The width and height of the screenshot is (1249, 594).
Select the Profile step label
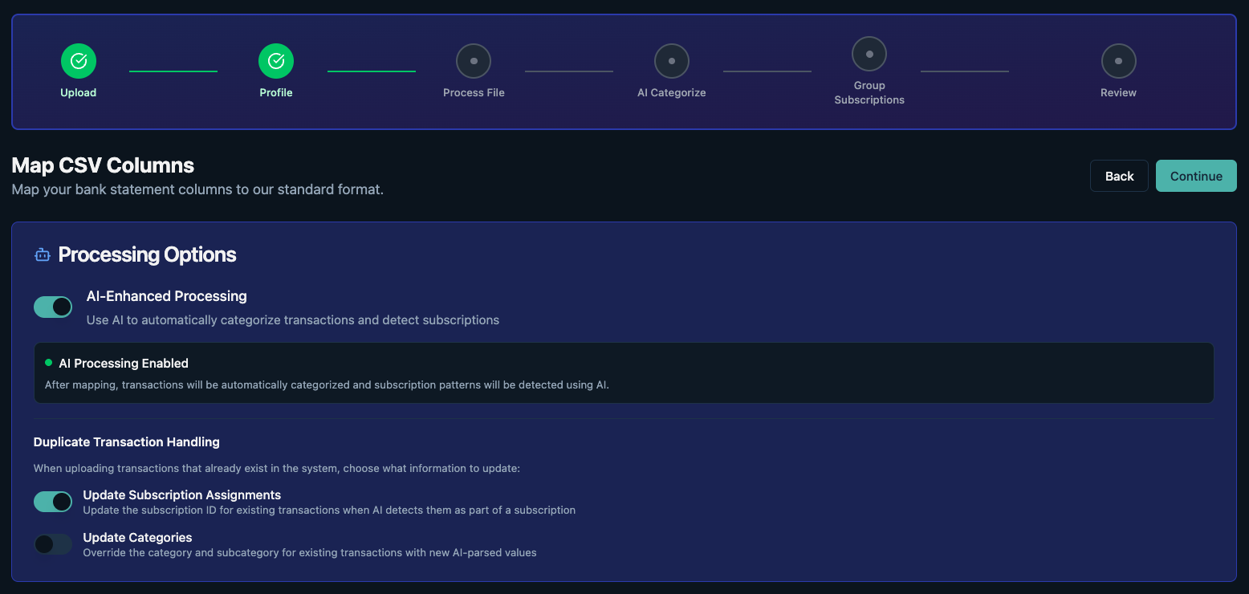(x=275, y=92)
